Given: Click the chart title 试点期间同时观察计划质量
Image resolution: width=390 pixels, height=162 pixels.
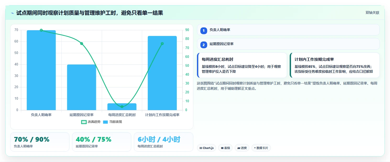Looking at the screenshot, I should pyautogui.click(x=90, y=13).
